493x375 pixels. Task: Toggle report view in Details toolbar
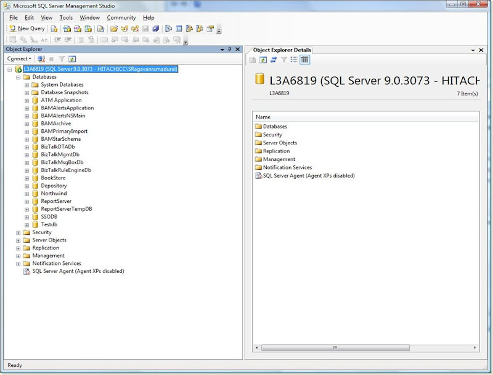[x=304, y=60]
